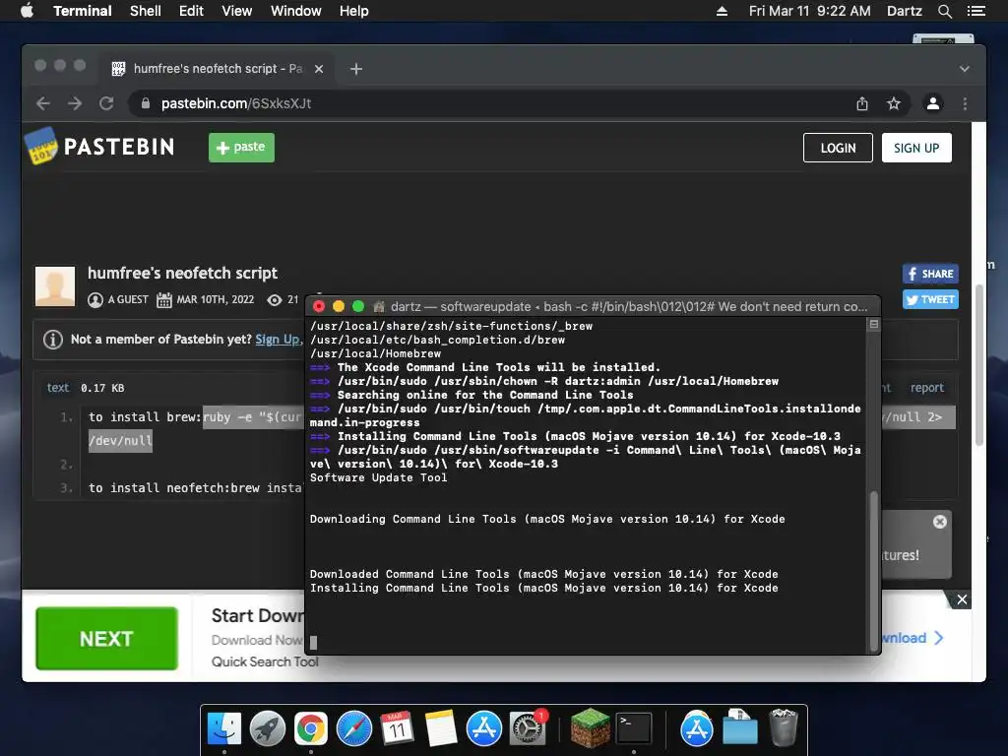
Task: Share paste on Facebook
Action: [930, 274]
